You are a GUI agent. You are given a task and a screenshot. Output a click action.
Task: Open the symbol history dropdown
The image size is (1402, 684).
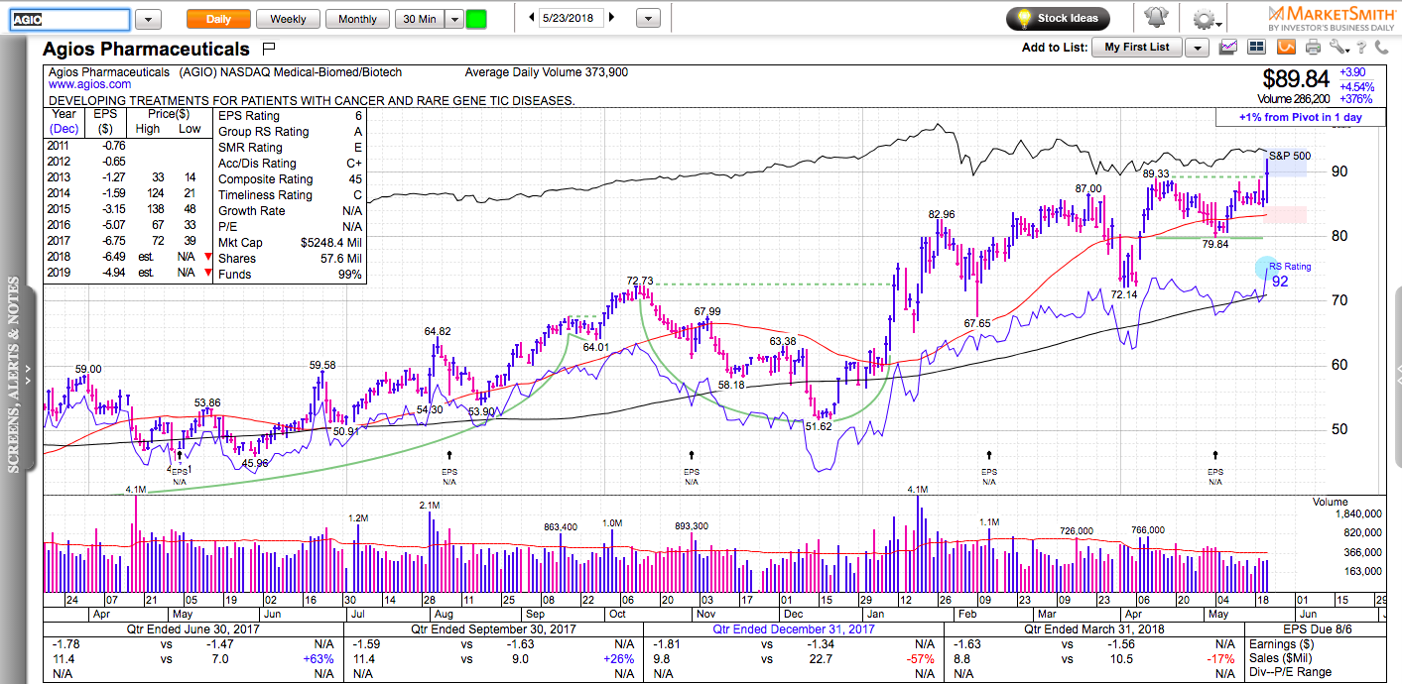pos(148,19)
